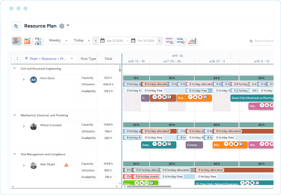
Task: Select the purple Comme... bar for Wilson Connard
Action: pos(194,145)
